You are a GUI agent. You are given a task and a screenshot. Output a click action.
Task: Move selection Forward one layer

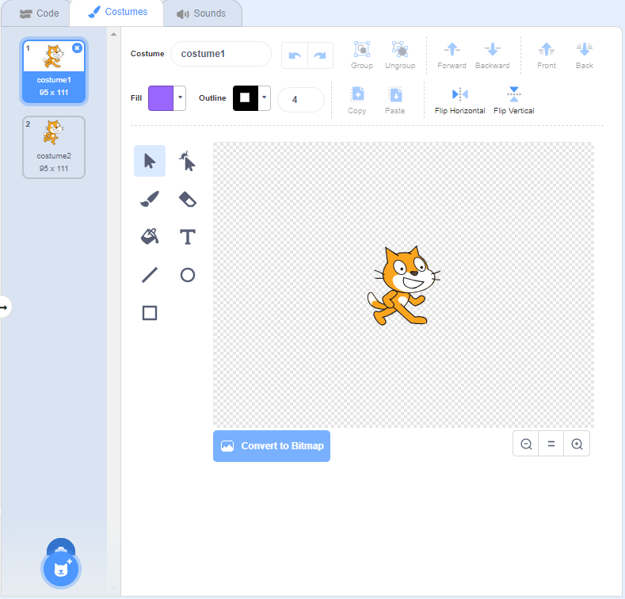[452, 55]
